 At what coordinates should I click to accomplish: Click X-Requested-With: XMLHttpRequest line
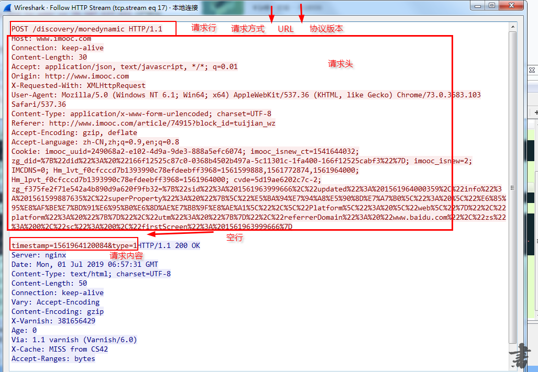click(78, 85)
